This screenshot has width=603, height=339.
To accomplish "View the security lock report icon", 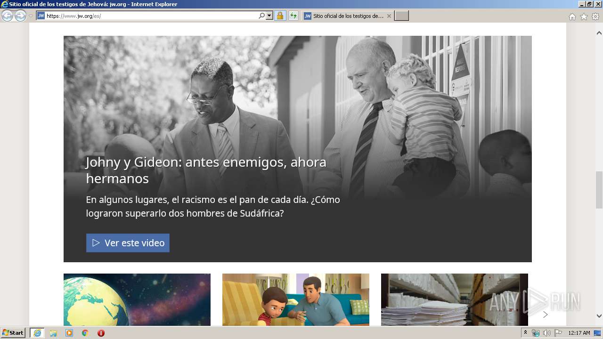I will pos(280,16).
